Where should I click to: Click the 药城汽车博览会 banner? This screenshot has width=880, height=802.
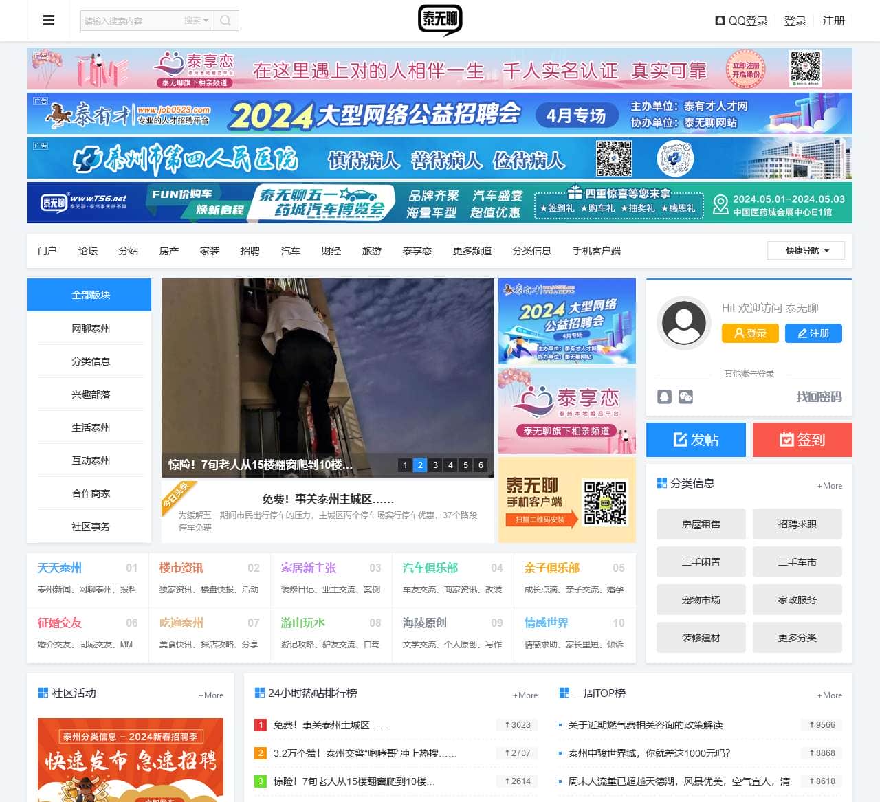pos(440,203)
